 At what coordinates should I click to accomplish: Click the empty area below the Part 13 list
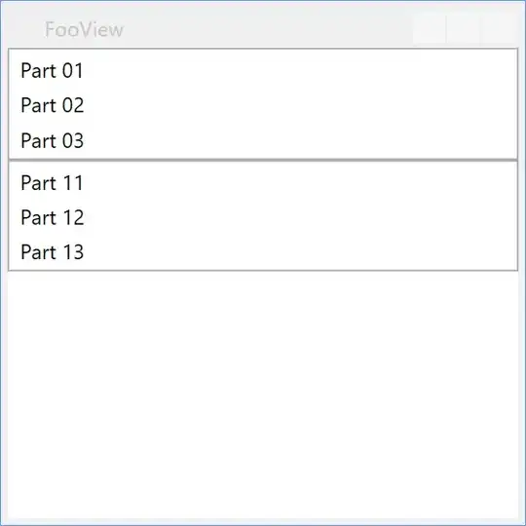(263, 394)
